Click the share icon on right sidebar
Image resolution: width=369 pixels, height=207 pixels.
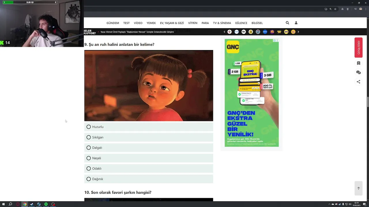click(358, 82)
